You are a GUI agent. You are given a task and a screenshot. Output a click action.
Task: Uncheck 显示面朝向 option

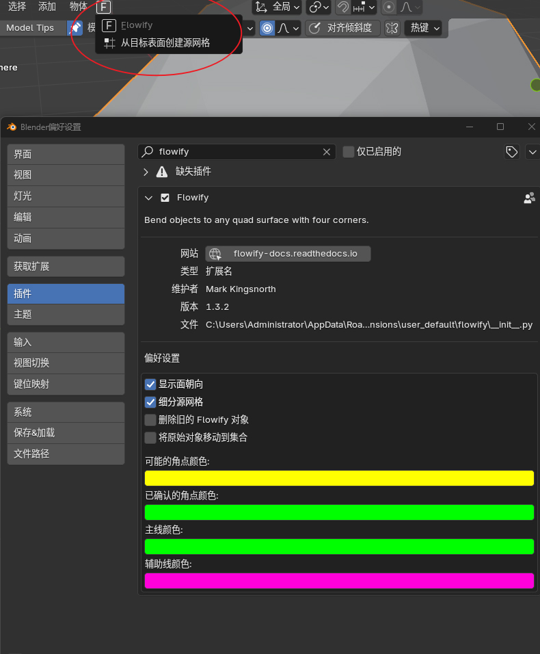pyautogui.click(x=150, y=384)
